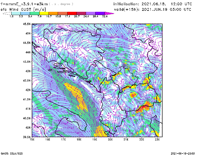
Task: Click the 'initialisation: 2021.06.18. 12:00 UTC' line
Action: click(153, 4)
